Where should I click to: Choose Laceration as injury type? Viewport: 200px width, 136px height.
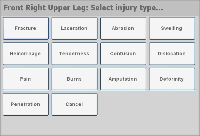[75, 28]
